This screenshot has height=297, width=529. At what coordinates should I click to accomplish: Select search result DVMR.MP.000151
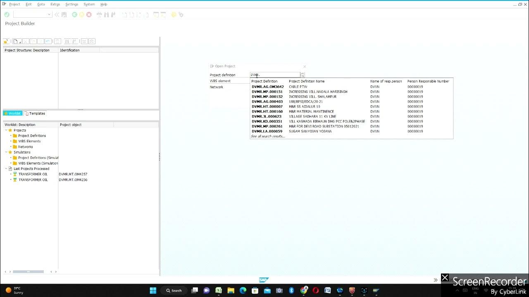click(x=351, y=92)
